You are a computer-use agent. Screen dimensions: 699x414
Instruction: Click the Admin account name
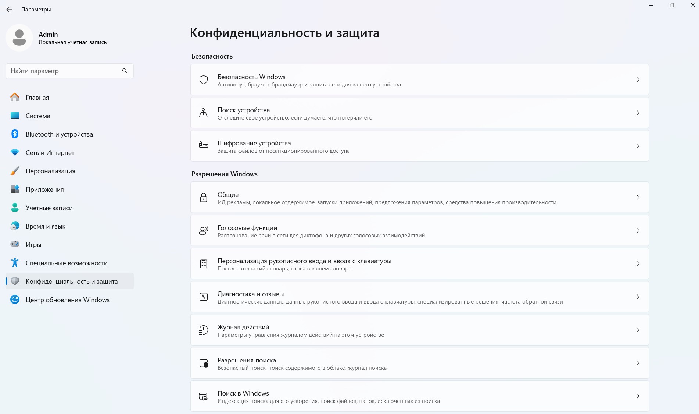(48, 34)
